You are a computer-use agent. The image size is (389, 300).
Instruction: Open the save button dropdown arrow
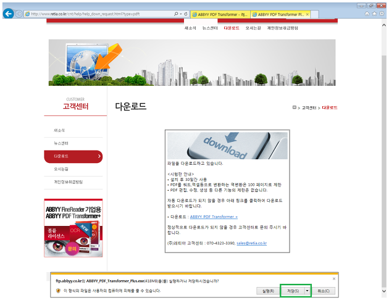[x=307, y=291]
